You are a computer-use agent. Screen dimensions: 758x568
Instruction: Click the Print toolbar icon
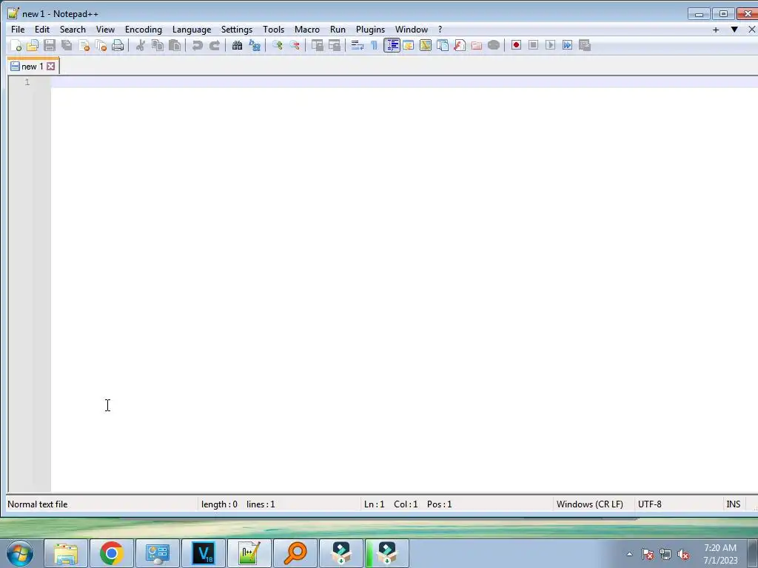[x=118, y=45]
